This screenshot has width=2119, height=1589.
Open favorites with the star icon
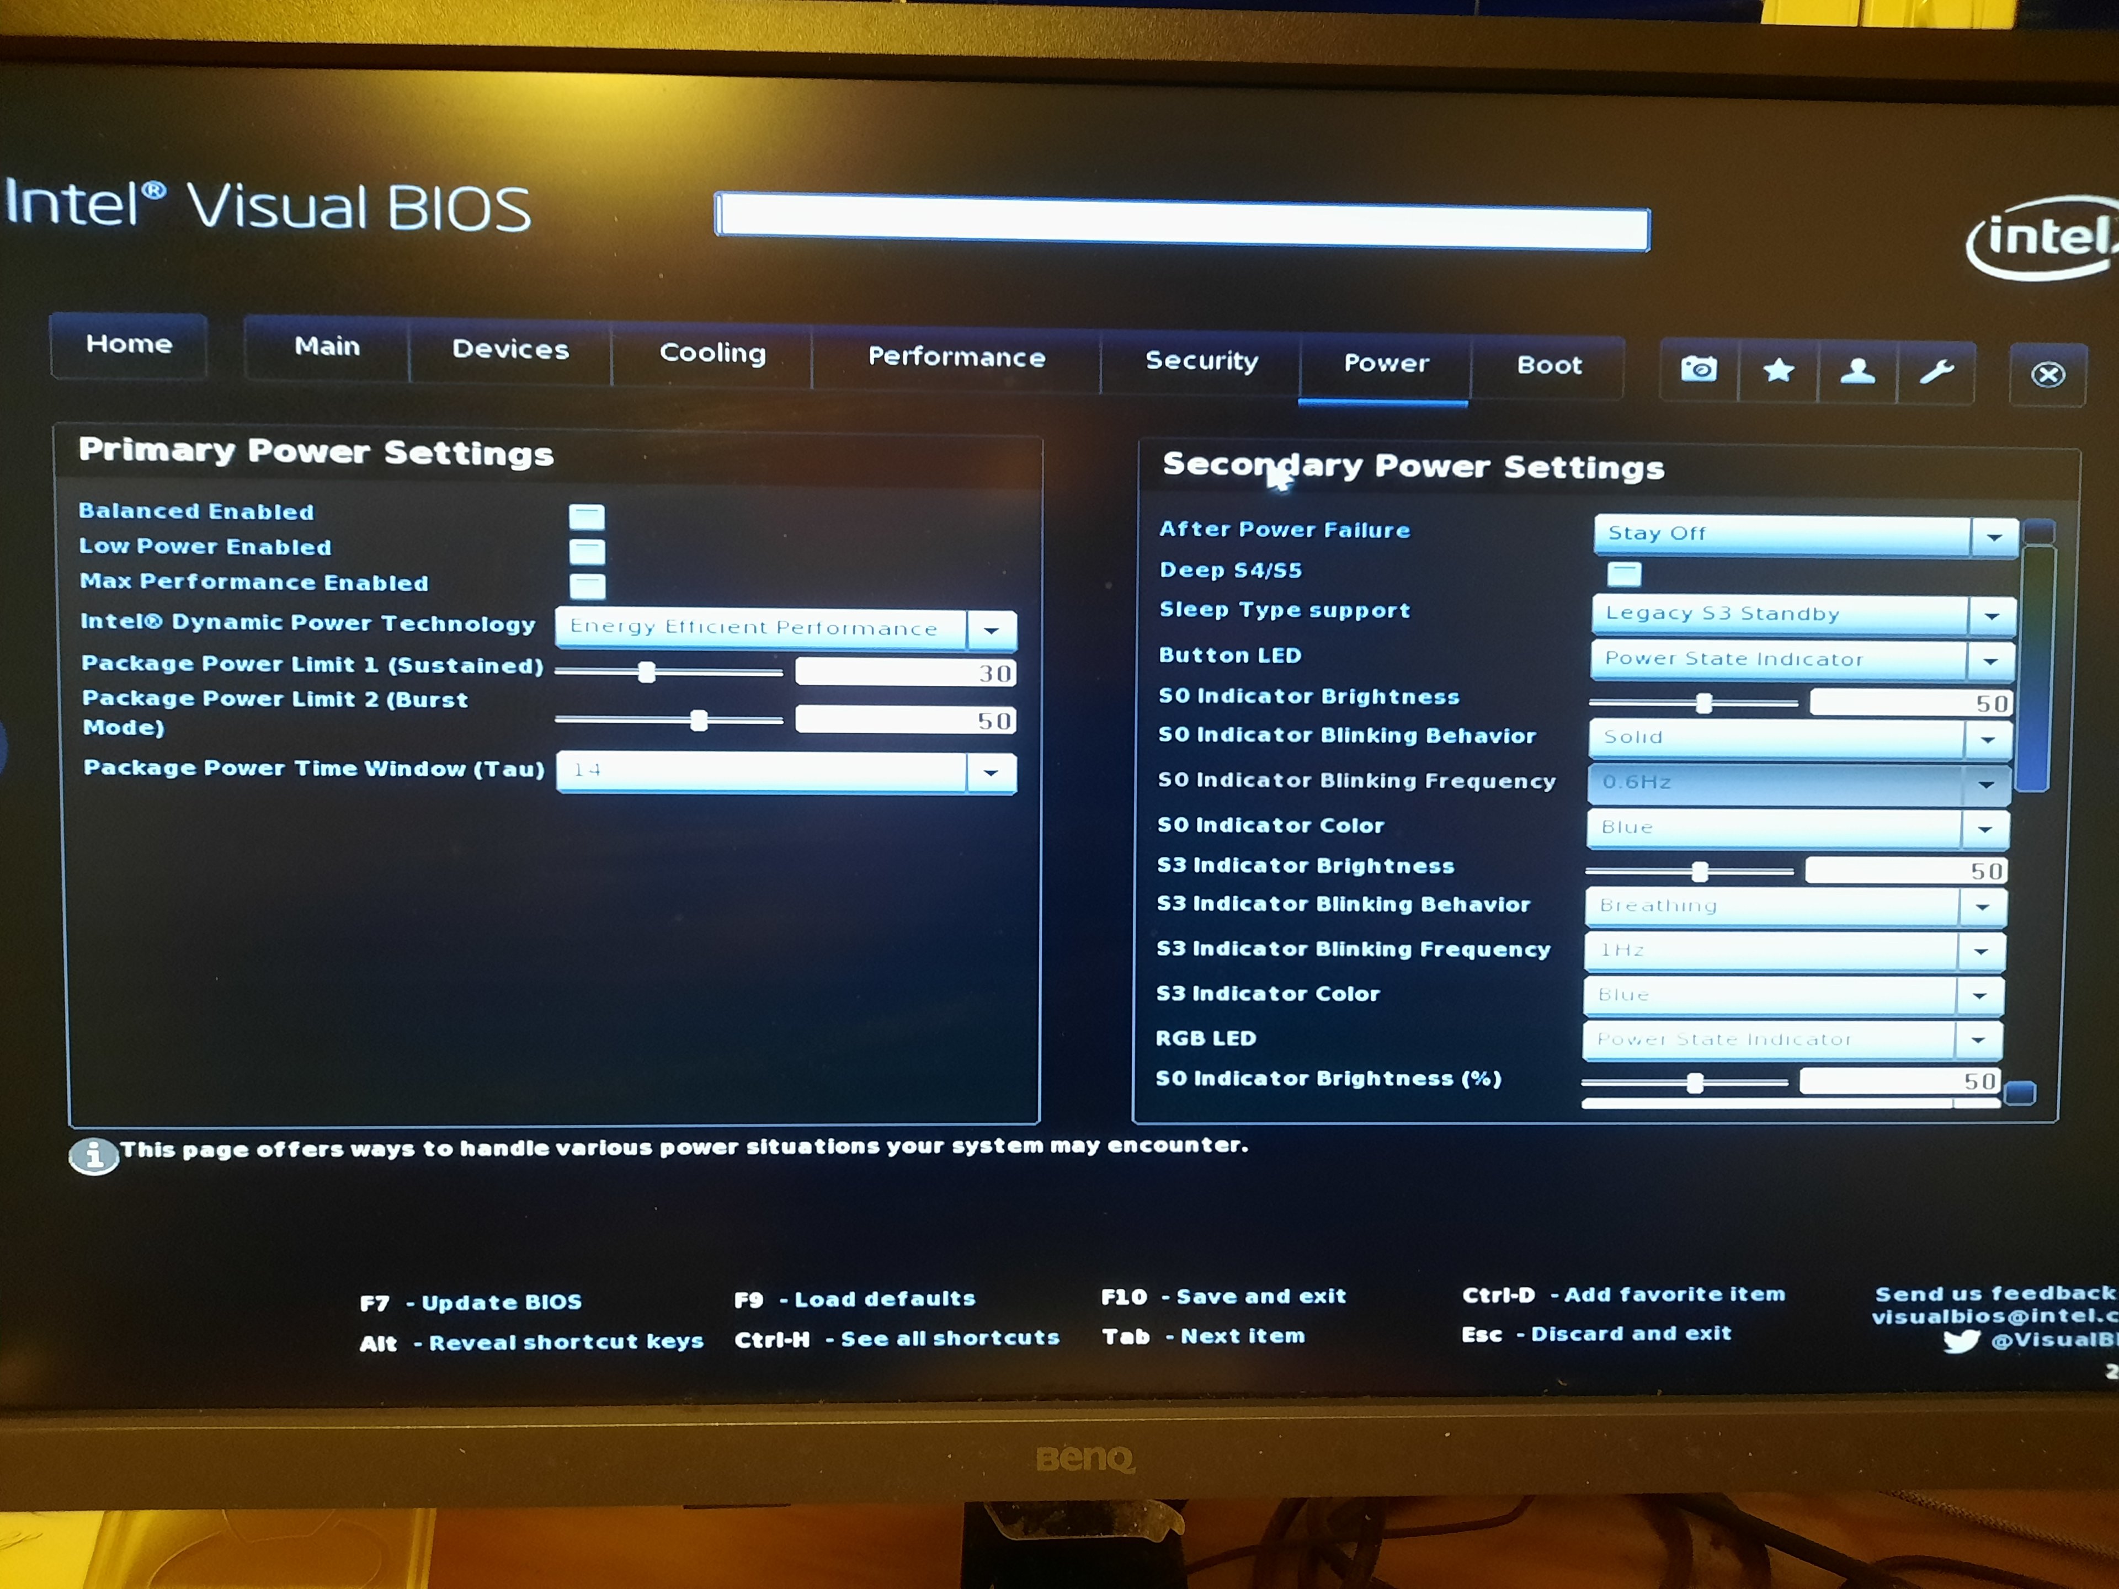point(1778,371)
